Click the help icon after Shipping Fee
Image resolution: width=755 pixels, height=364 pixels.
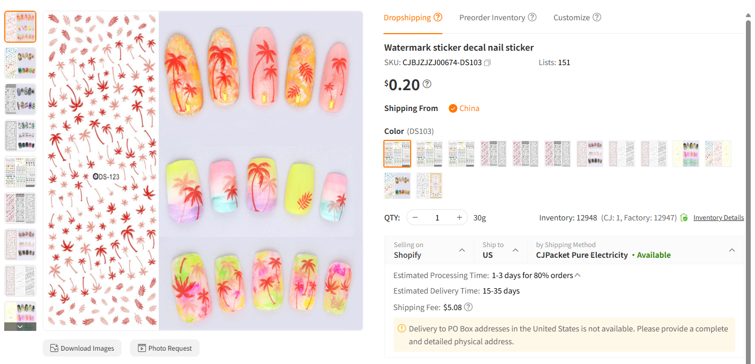pyautogui.click(x=468, y=307)
